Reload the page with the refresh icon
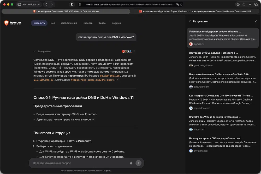This screenshot has height=174, width=261. point(181,4)
